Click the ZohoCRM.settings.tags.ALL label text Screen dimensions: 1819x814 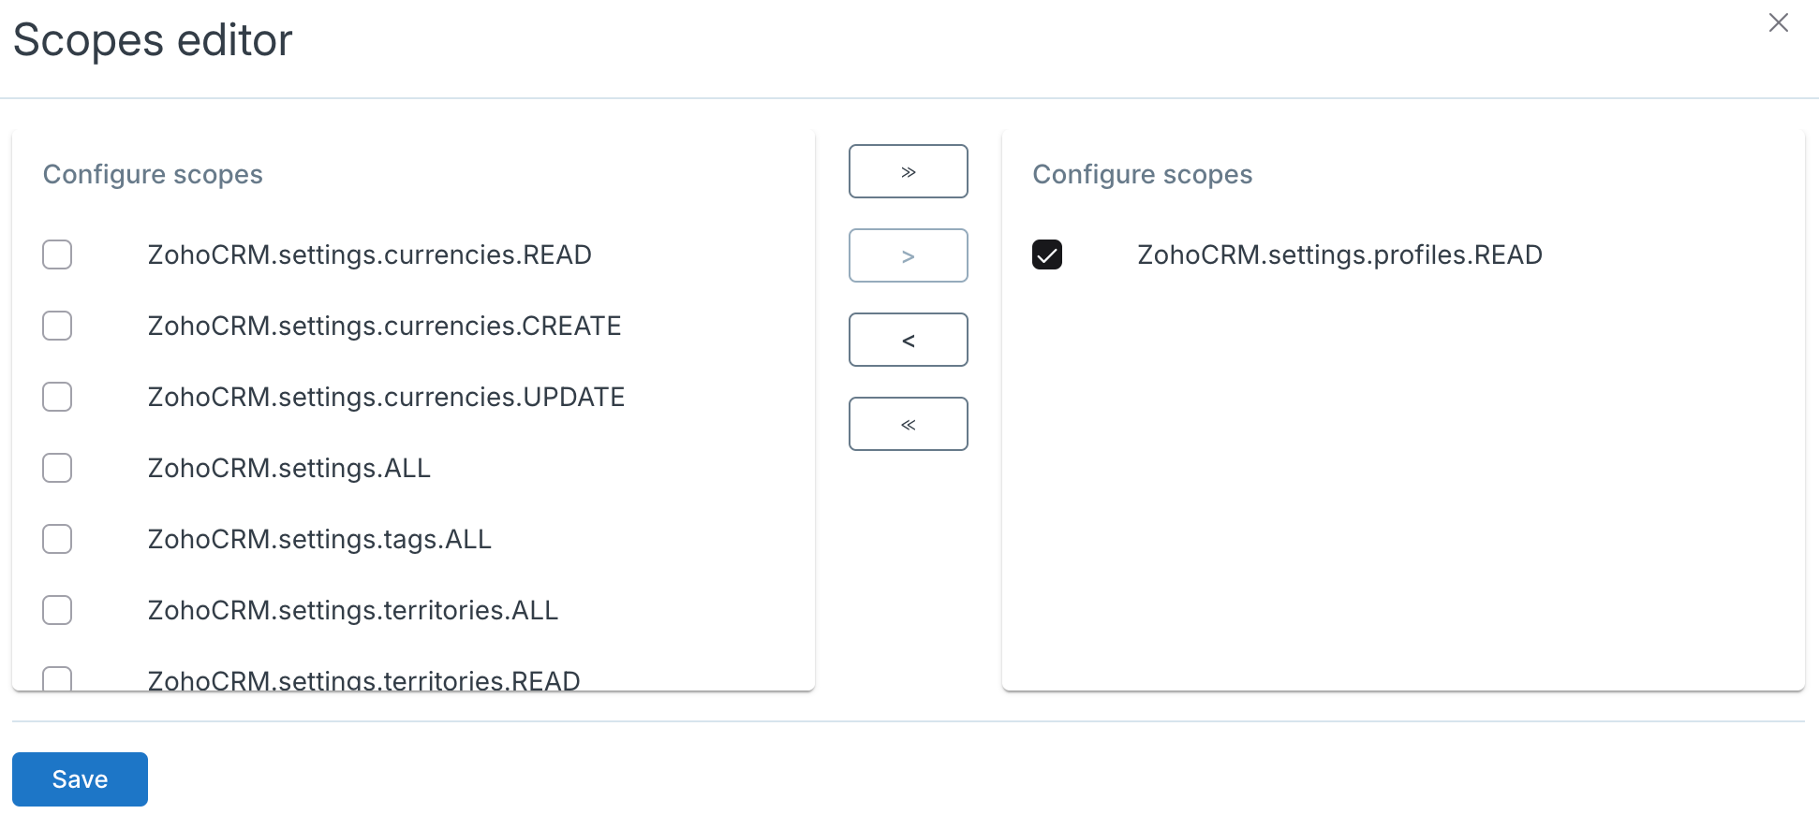click(x=319, y=539)
